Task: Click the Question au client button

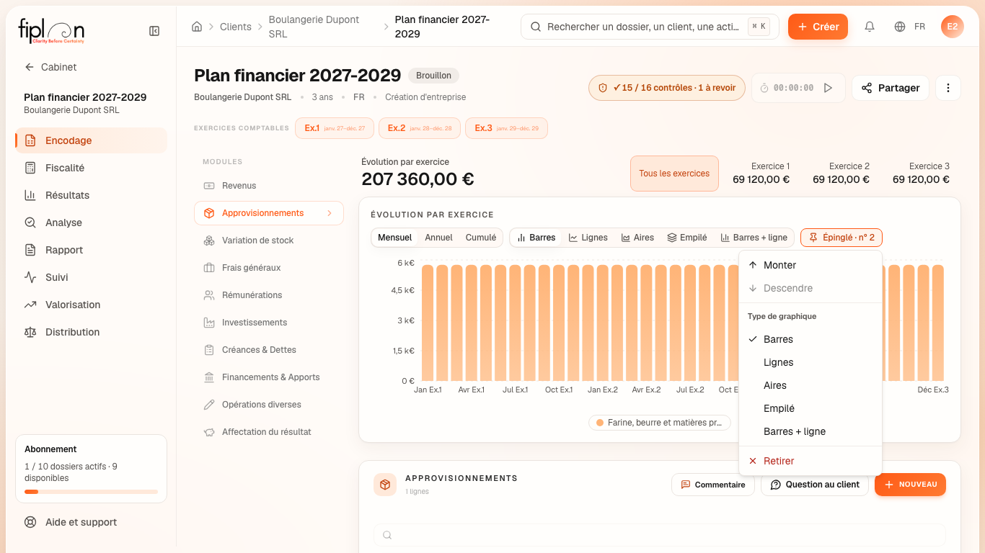Action: coord(815,485)
